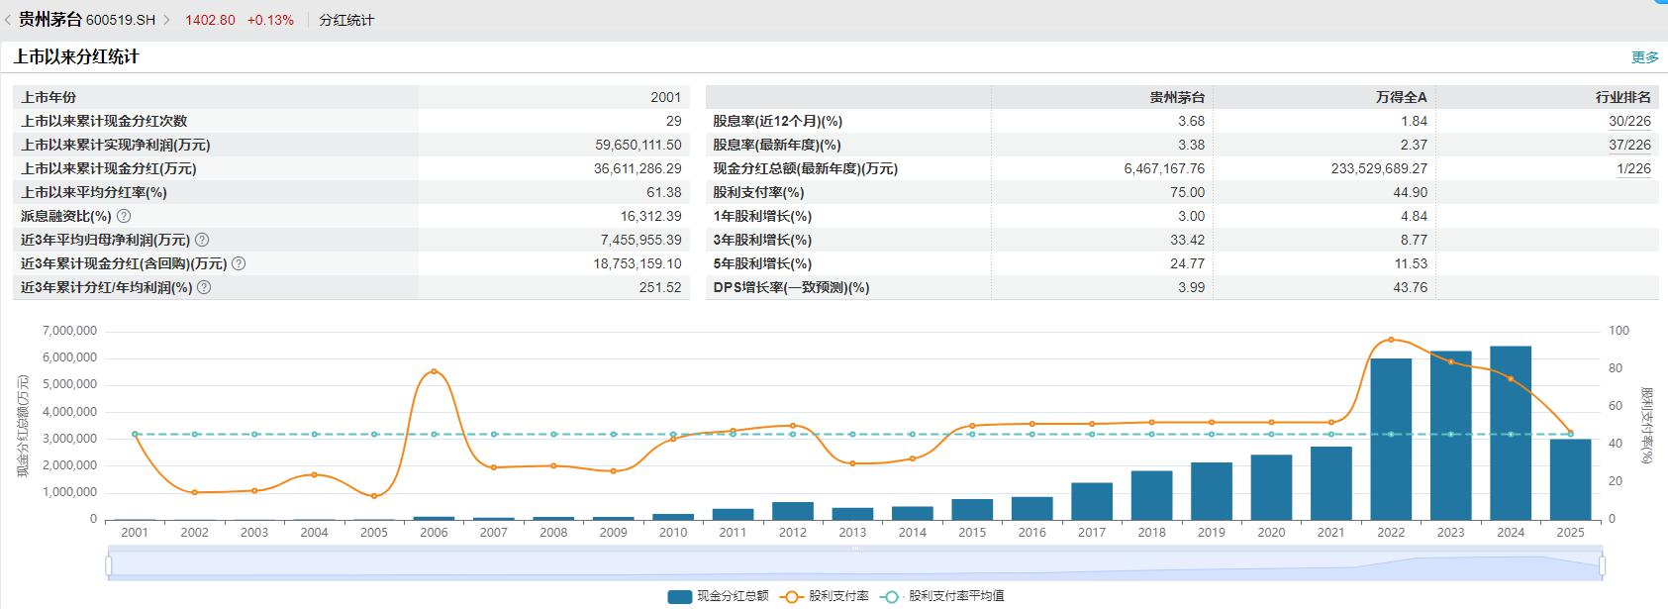Click the blue 现金分红总额 legend swatch

point(679,596)
